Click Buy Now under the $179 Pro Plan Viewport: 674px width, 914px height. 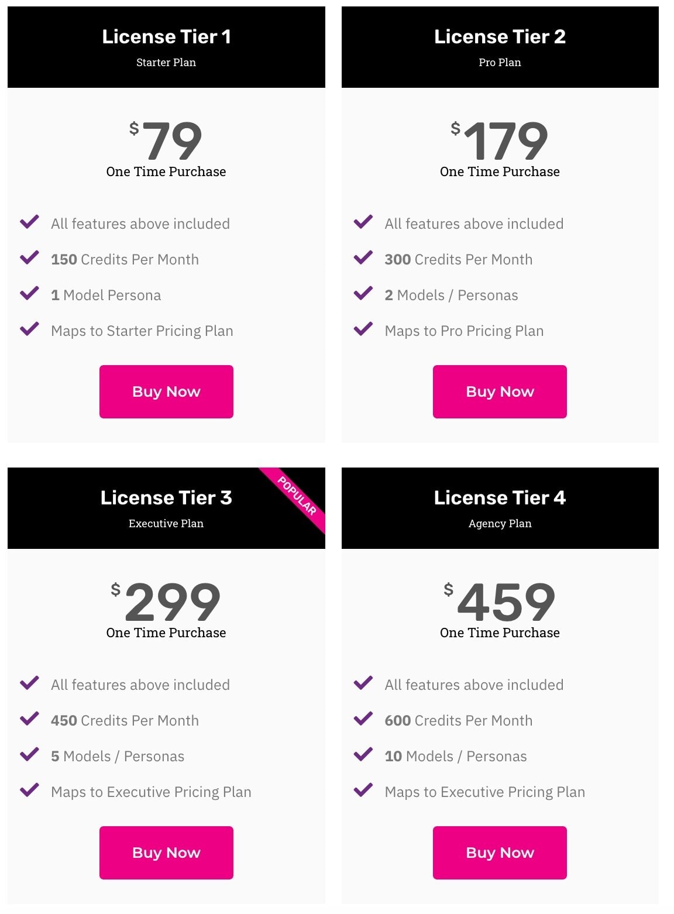[500, 391]
